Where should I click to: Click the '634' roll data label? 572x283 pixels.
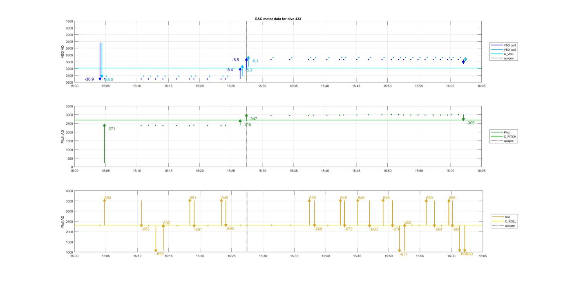pyautogui.click(x=108, y=198)
